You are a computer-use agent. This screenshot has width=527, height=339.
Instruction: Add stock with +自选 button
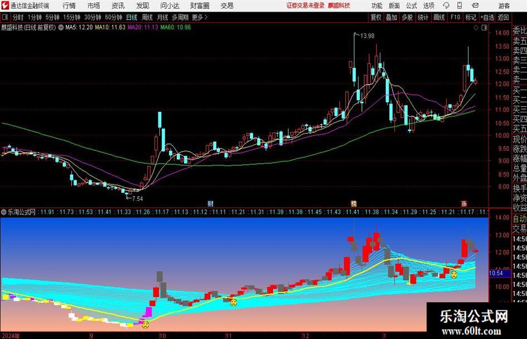point(487,17)
